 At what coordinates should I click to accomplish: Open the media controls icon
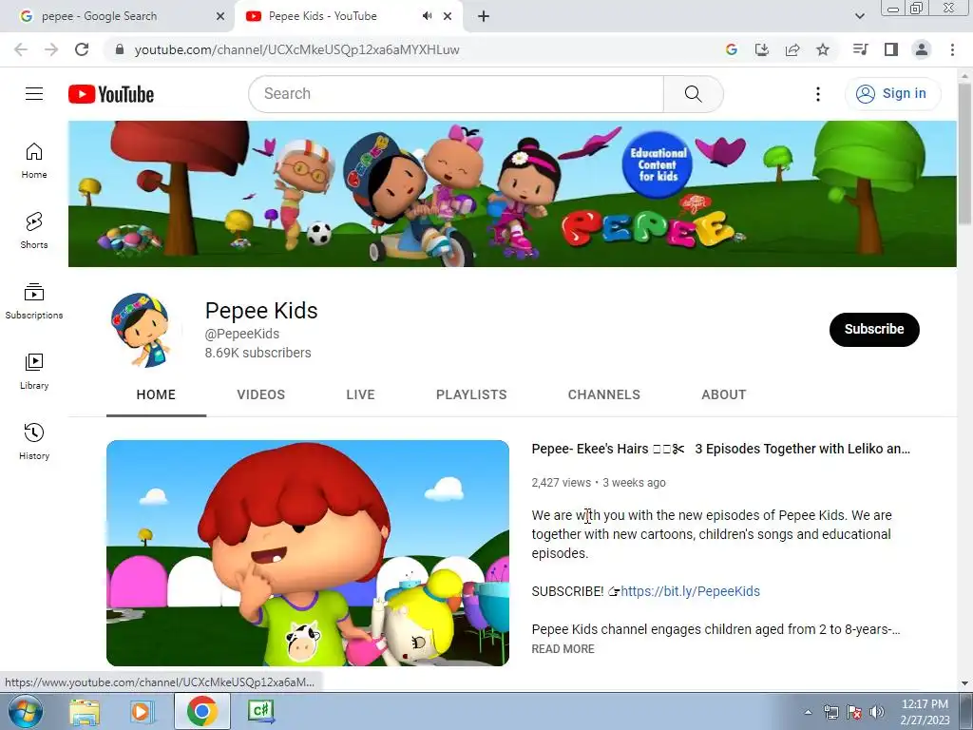860,49
